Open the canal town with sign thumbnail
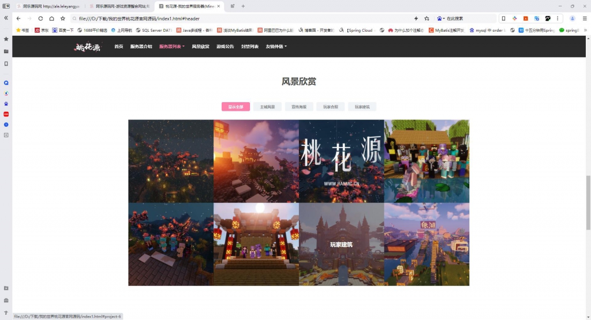This screenshot has height=320, width=591. pos(427,244)
